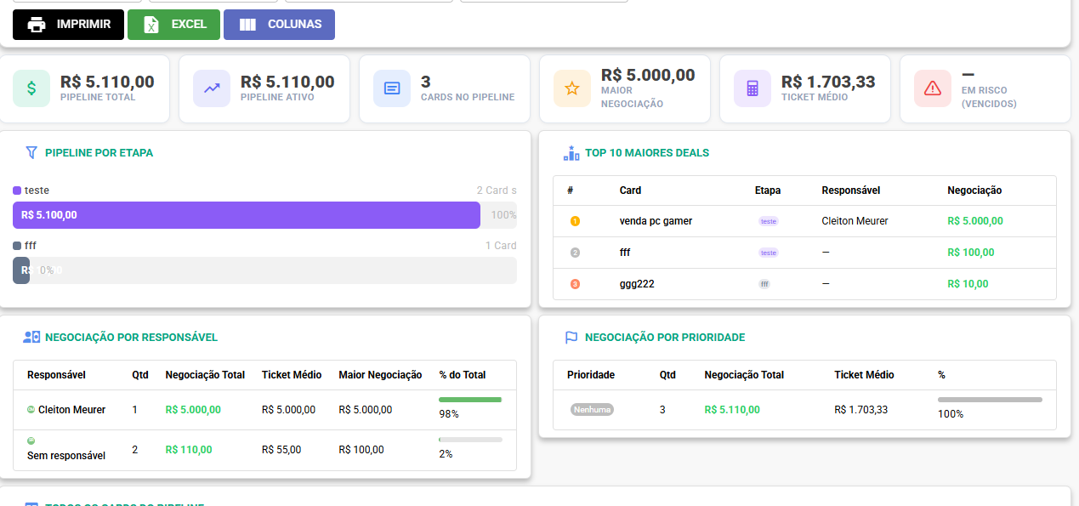Click the "2 Card s" count for teste stage
This screenshot has height=506, width=1079.
pyautogui.click(x=497, y=190)
